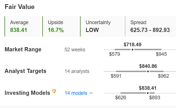Expand the 14 models dropdown chevron
The width and height of the screenshot is (176, 108).
(91, 93)
